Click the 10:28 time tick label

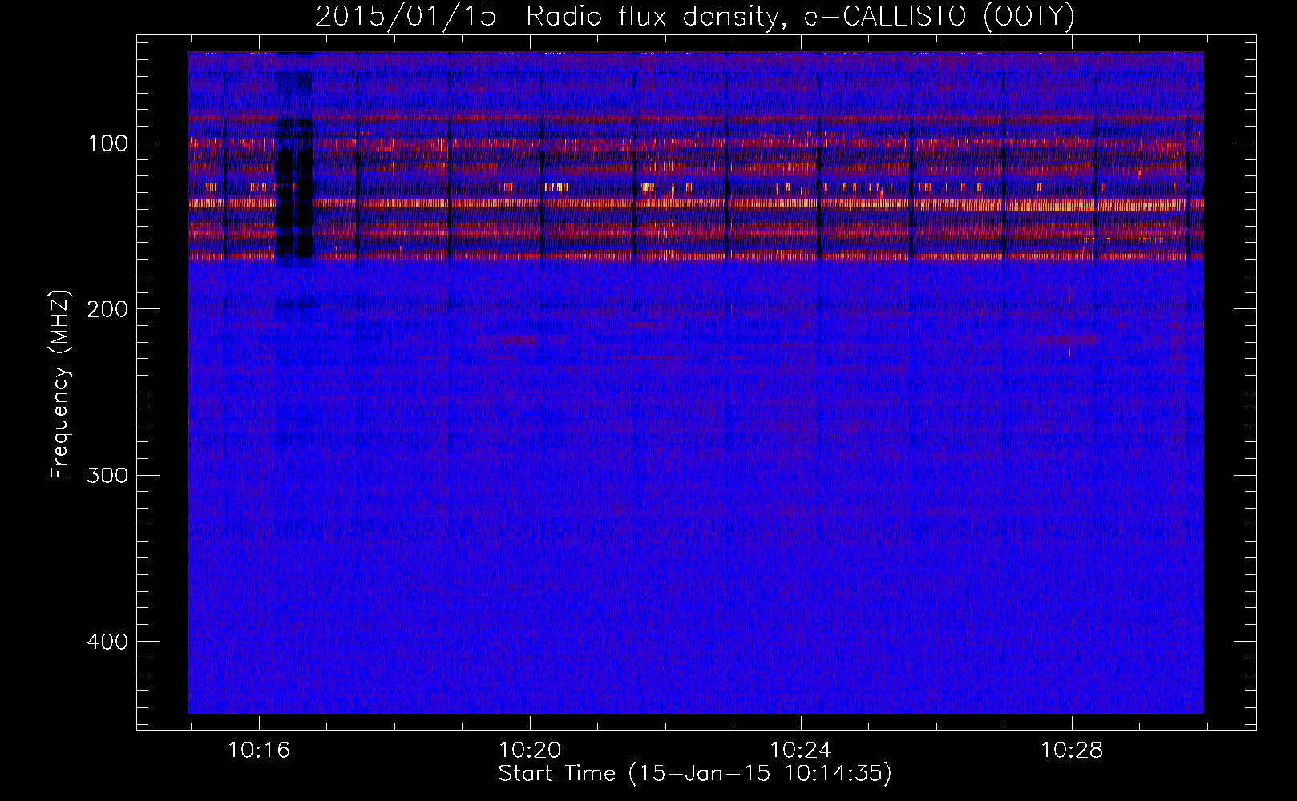coord(1072,751)
